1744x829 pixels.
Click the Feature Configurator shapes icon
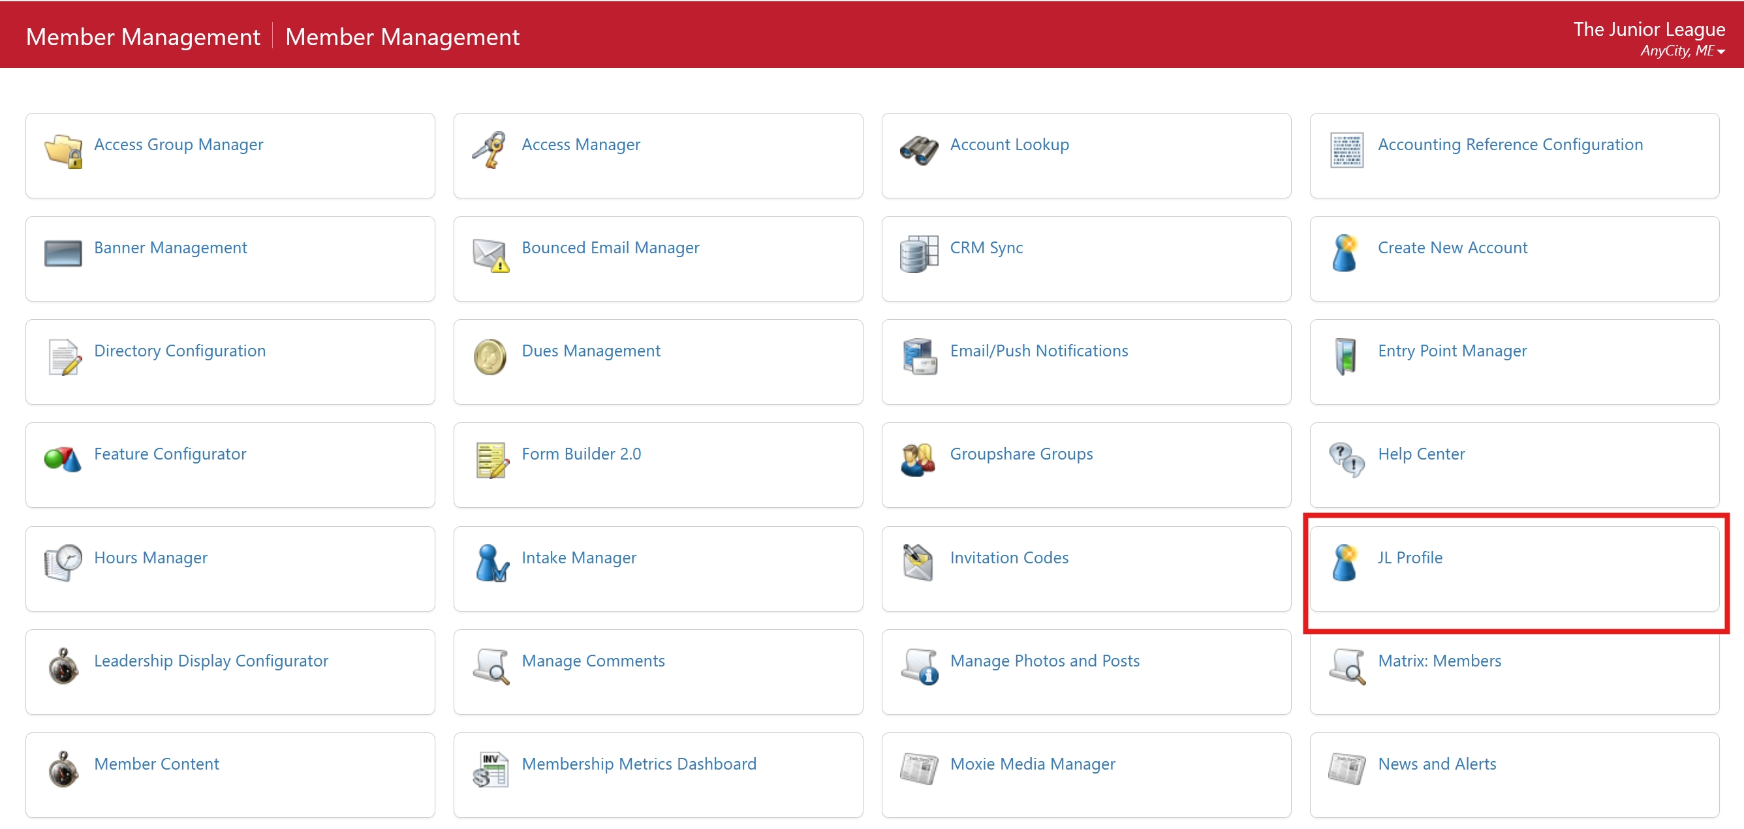click(63, 460)
